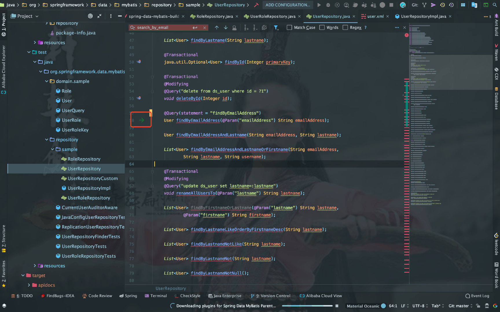The image size is (500, 312).
Task: Open Project panel options menu
Action: coord(111,16)
